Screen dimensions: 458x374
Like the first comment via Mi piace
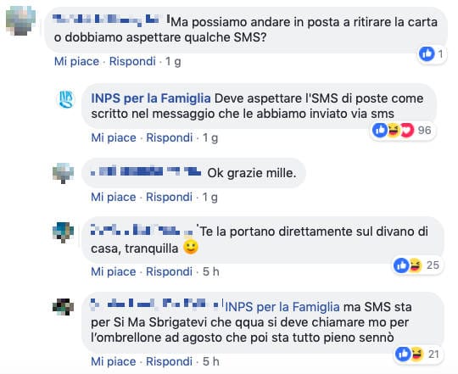[76, 61]
